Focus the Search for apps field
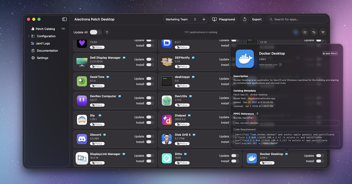 click(297, 19)
